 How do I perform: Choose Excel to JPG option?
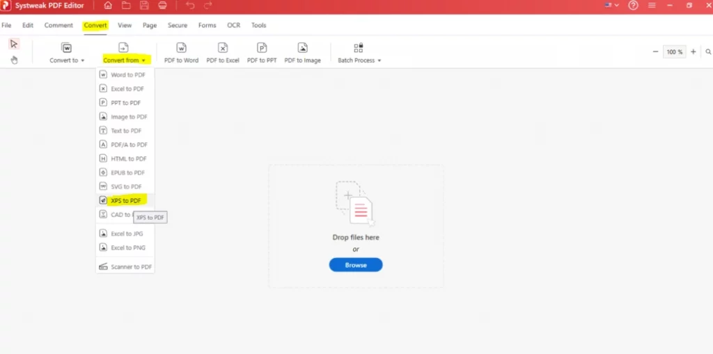tap(125, 234)
